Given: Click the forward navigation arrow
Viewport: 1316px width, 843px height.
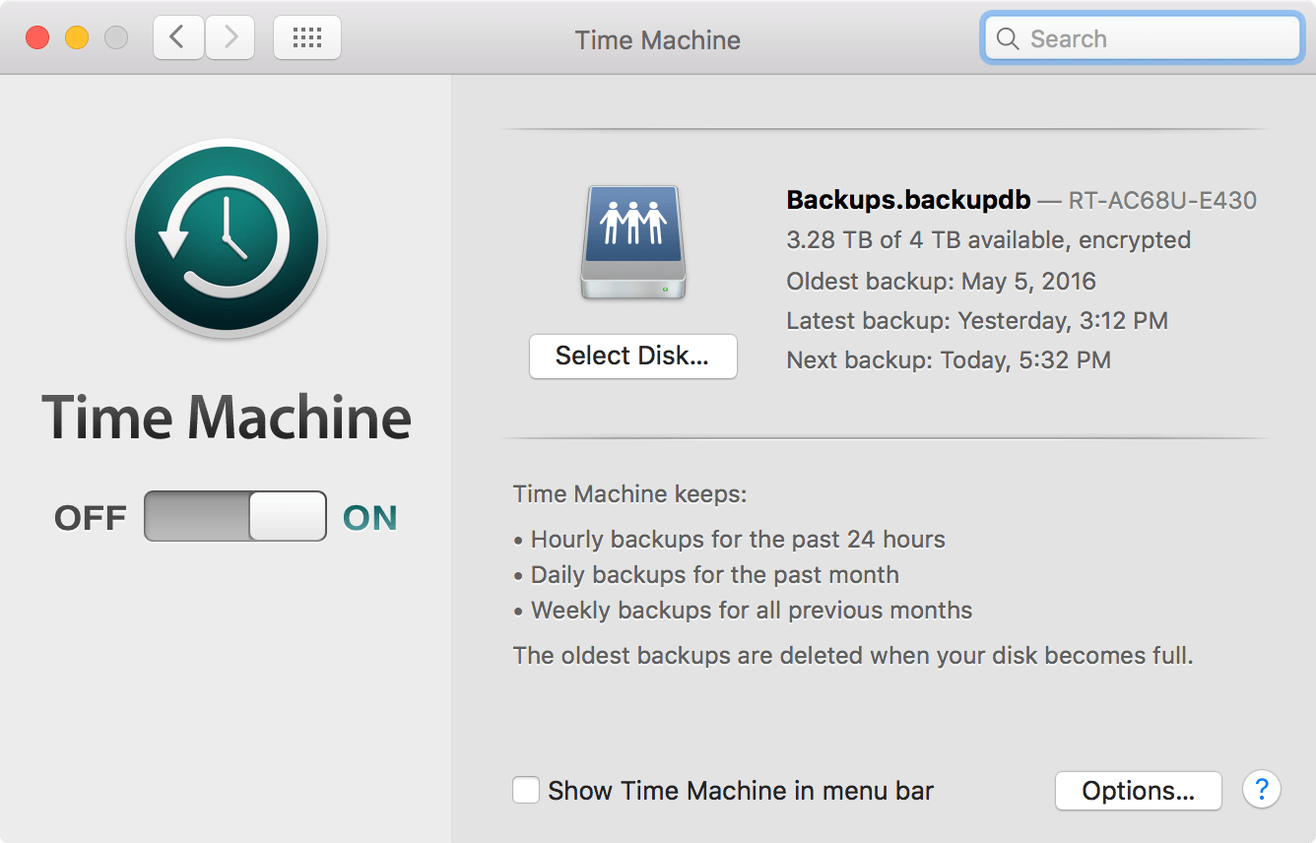Looking at the screenshot, I should [230, 36].
